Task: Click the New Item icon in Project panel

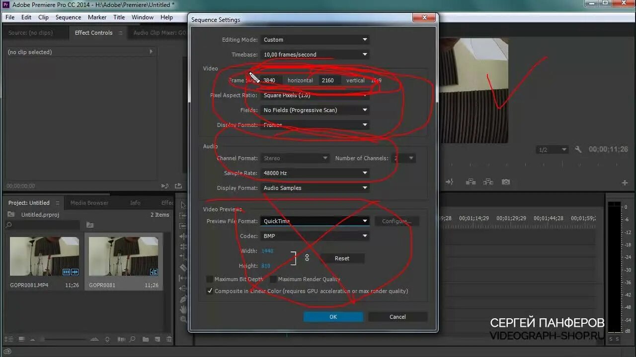Action: [x=157, y=339]
